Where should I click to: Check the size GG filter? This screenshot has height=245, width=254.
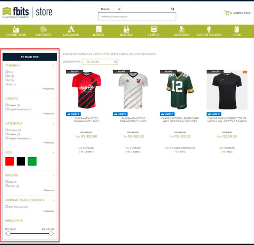[6, 84]
